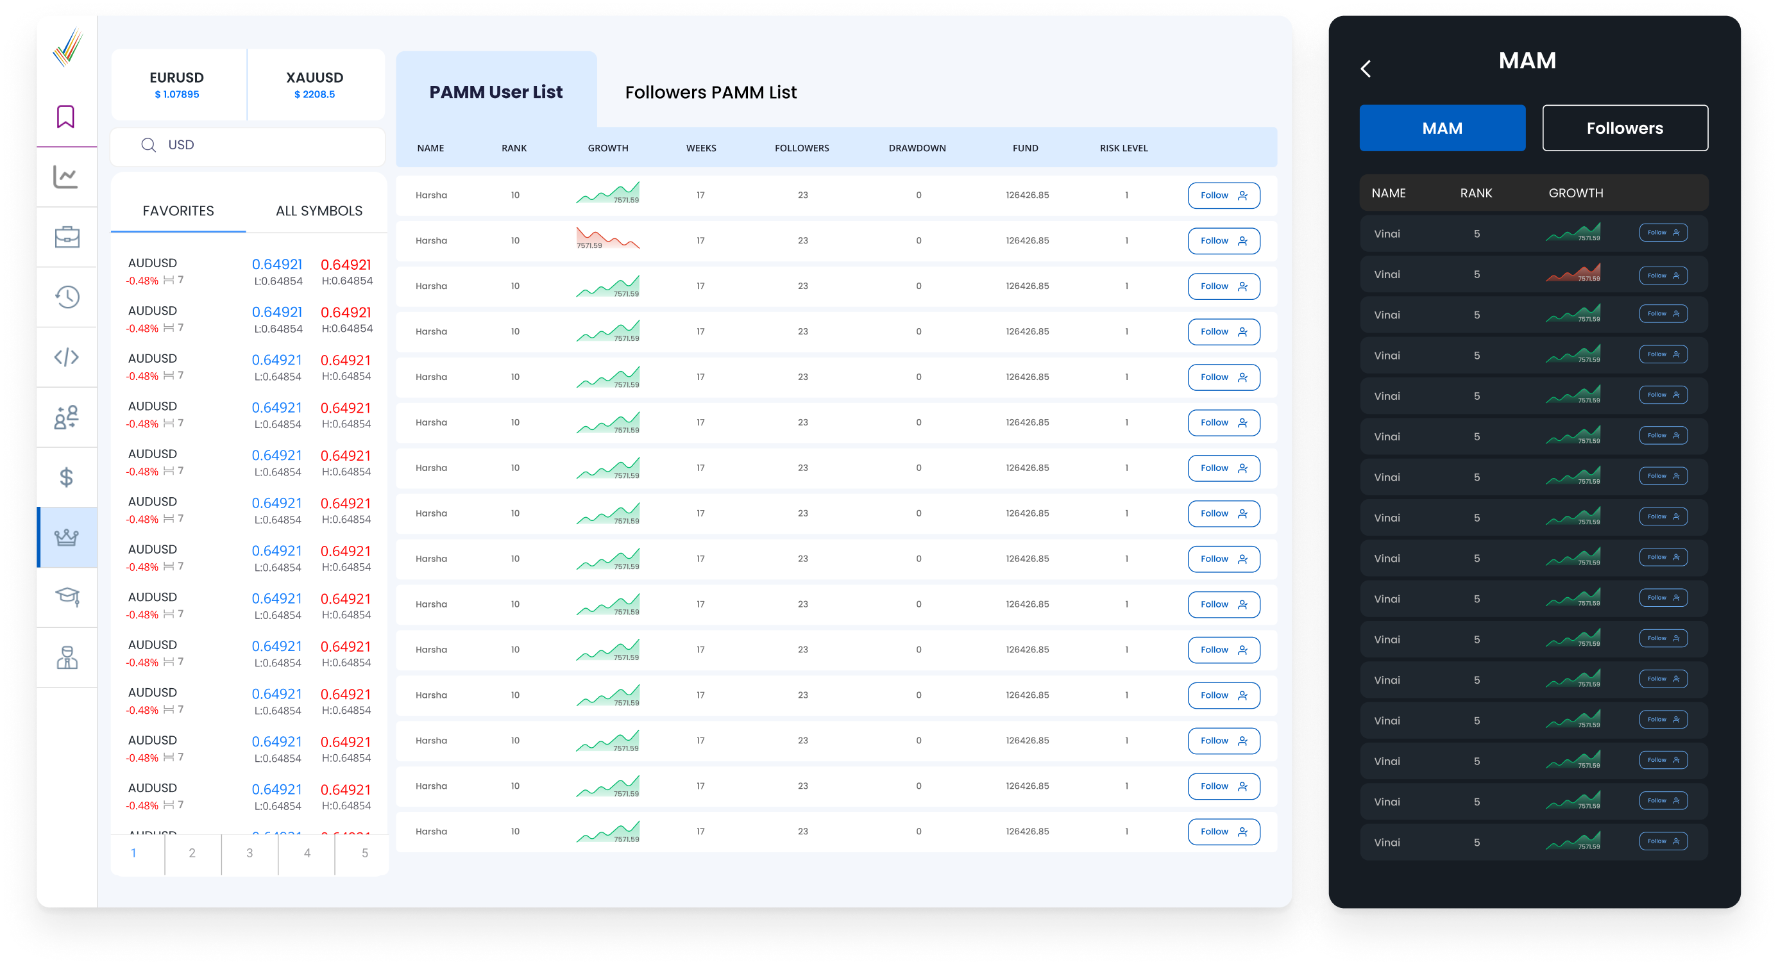Open the bookmark watchlist sidebar icon

(65, 117)
